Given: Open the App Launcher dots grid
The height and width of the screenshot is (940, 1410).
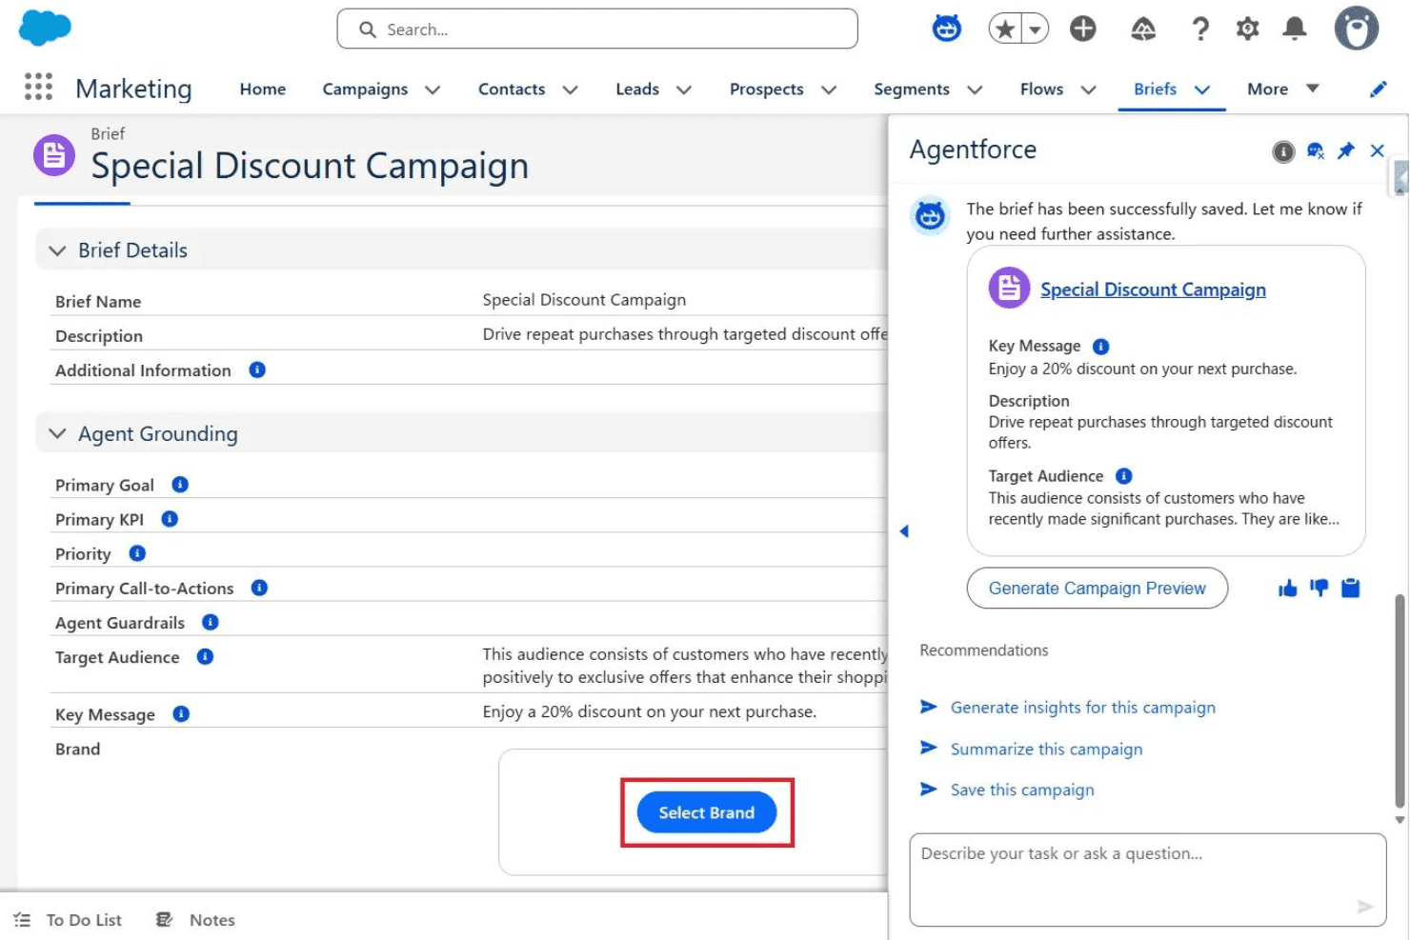Looking at the screenshot, I should (38, 87).
